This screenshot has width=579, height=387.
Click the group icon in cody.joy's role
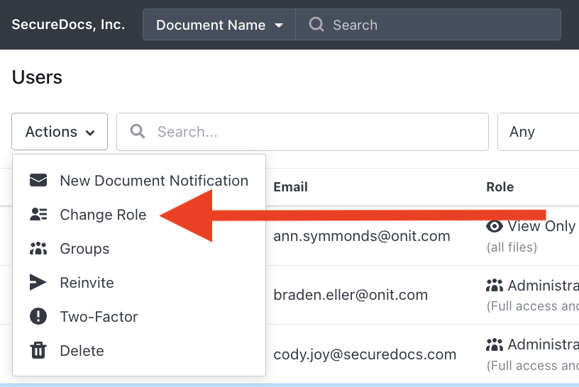tap(495, 344)
